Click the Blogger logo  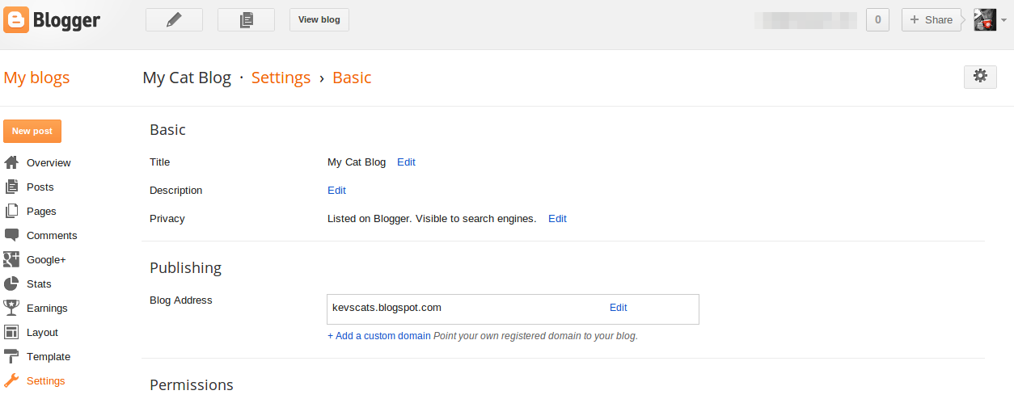pyautogui.click(x=52, y=20)
